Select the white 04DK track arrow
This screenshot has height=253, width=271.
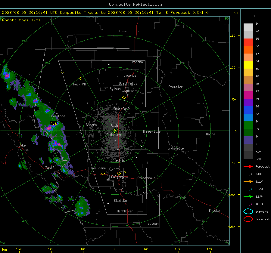pos(248,174)
